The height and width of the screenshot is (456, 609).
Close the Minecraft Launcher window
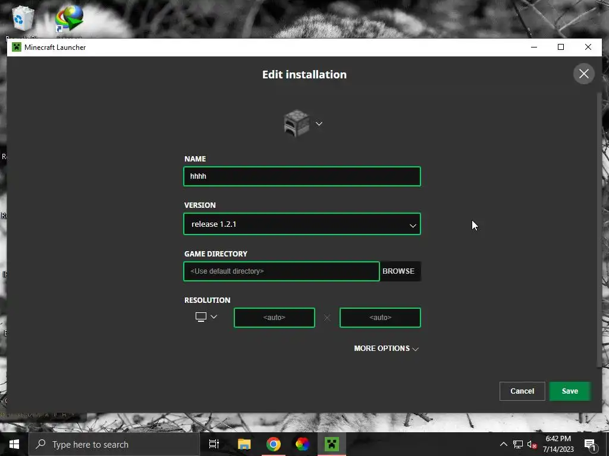pos(588,47)
